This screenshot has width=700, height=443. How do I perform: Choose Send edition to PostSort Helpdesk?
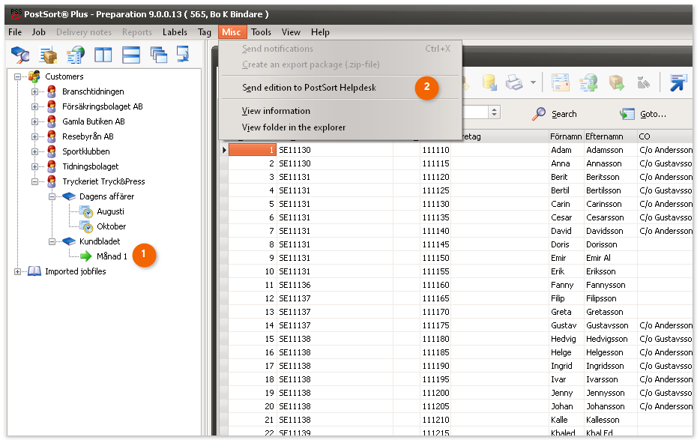click(x=309, y=88)
